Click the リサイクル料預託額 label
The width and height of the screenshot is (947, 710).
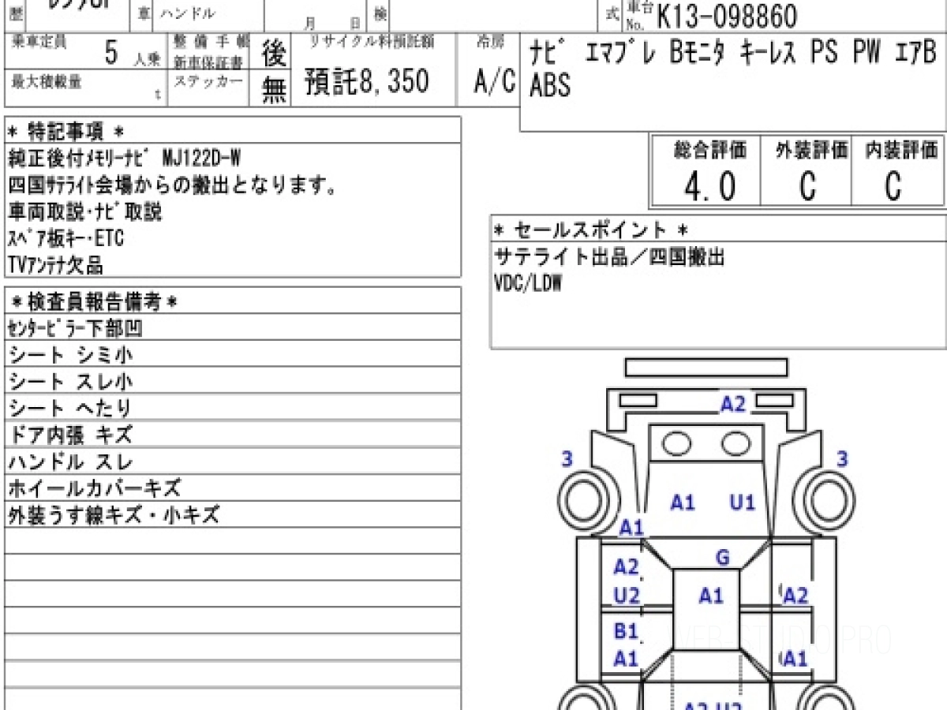pos(371,42)
